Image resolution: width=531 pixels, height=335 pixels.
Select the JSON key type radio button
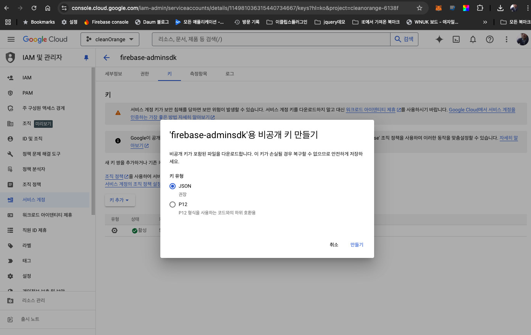point(173,186)
